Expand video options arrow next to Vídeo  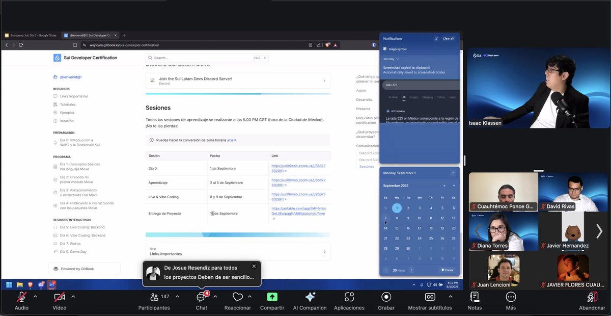coord(73,296)
